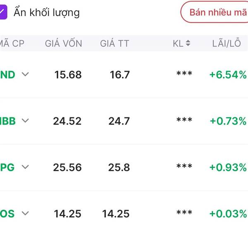Tap the +6.54% profit value
This screenshot has width=248, height=248.
(228, 75)
